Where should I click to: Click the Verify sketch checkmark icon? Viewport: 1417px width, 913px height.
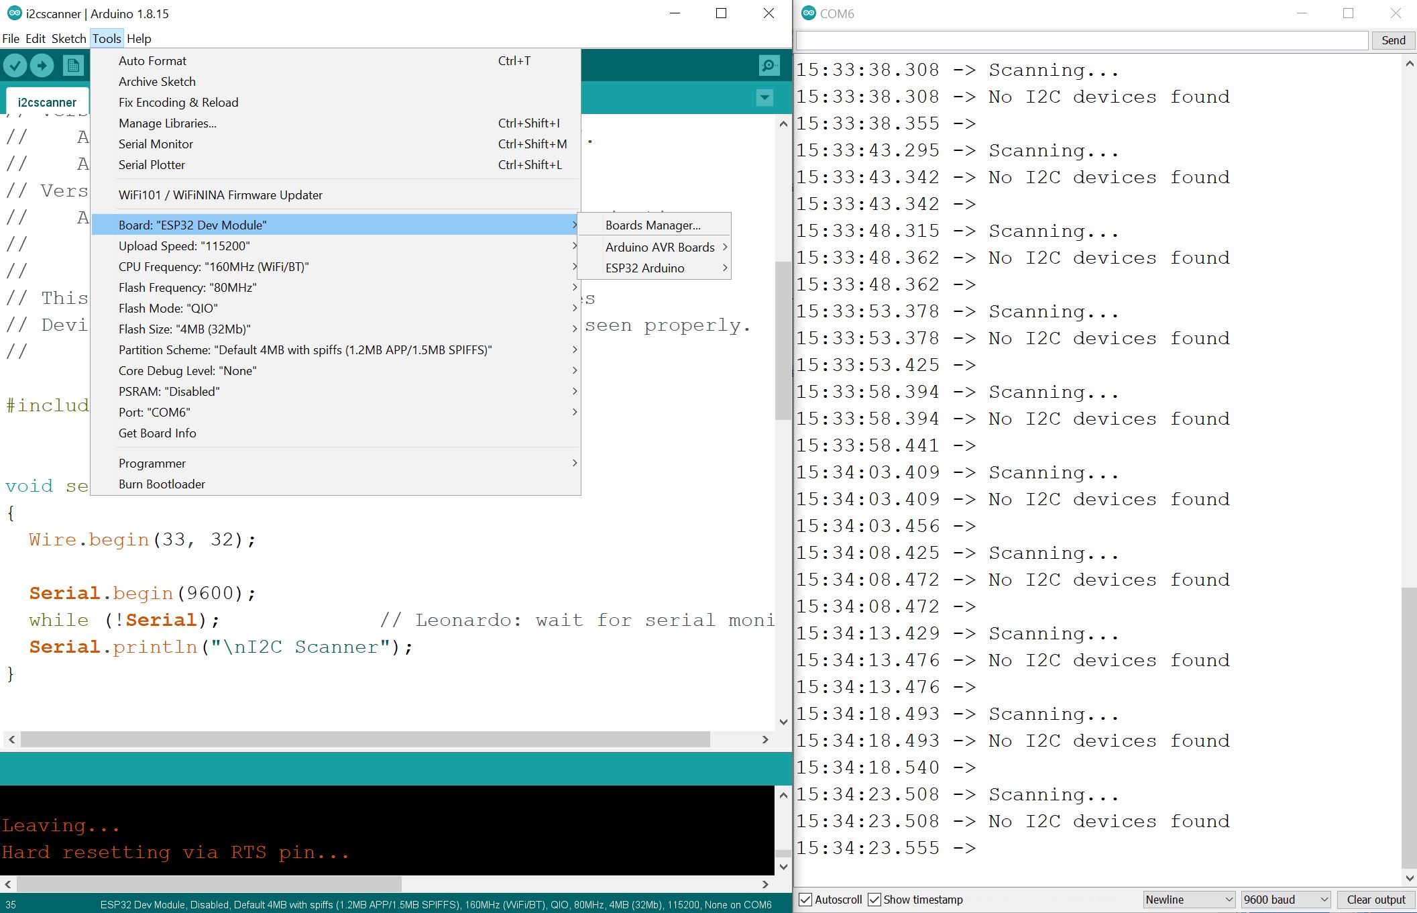(15, 65)
